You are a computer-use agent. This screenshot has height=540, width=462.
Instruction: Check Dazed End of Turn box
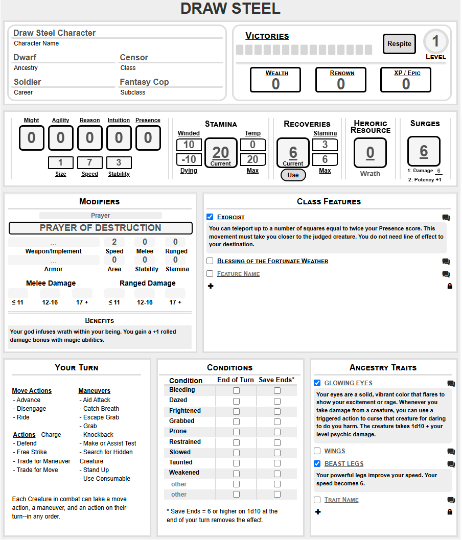(236, 401)
